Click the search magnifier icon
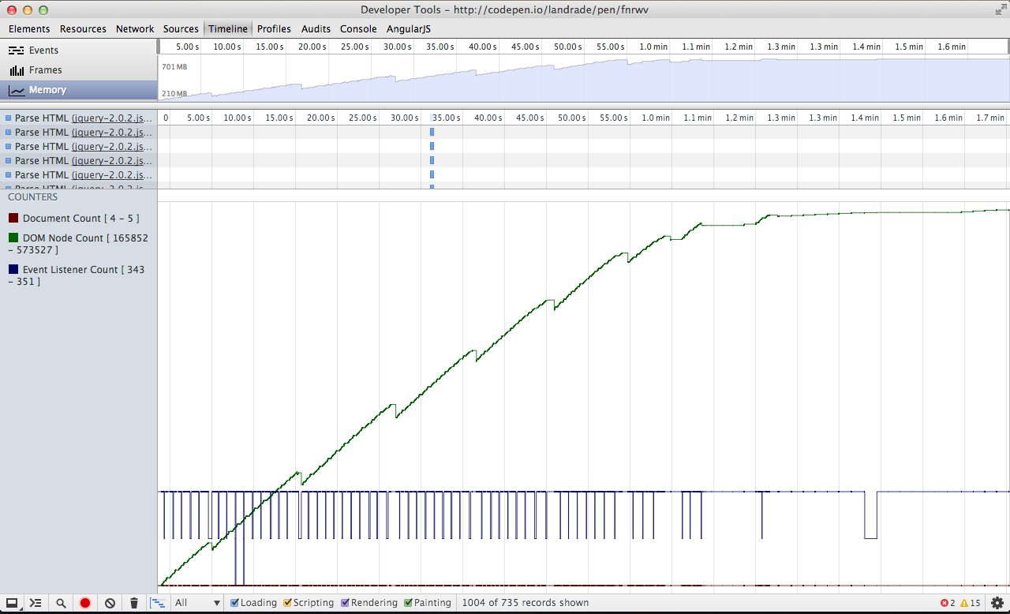The height and width of the screenshot is (614, 1010). pyautogui.click(x=61, y=603)
